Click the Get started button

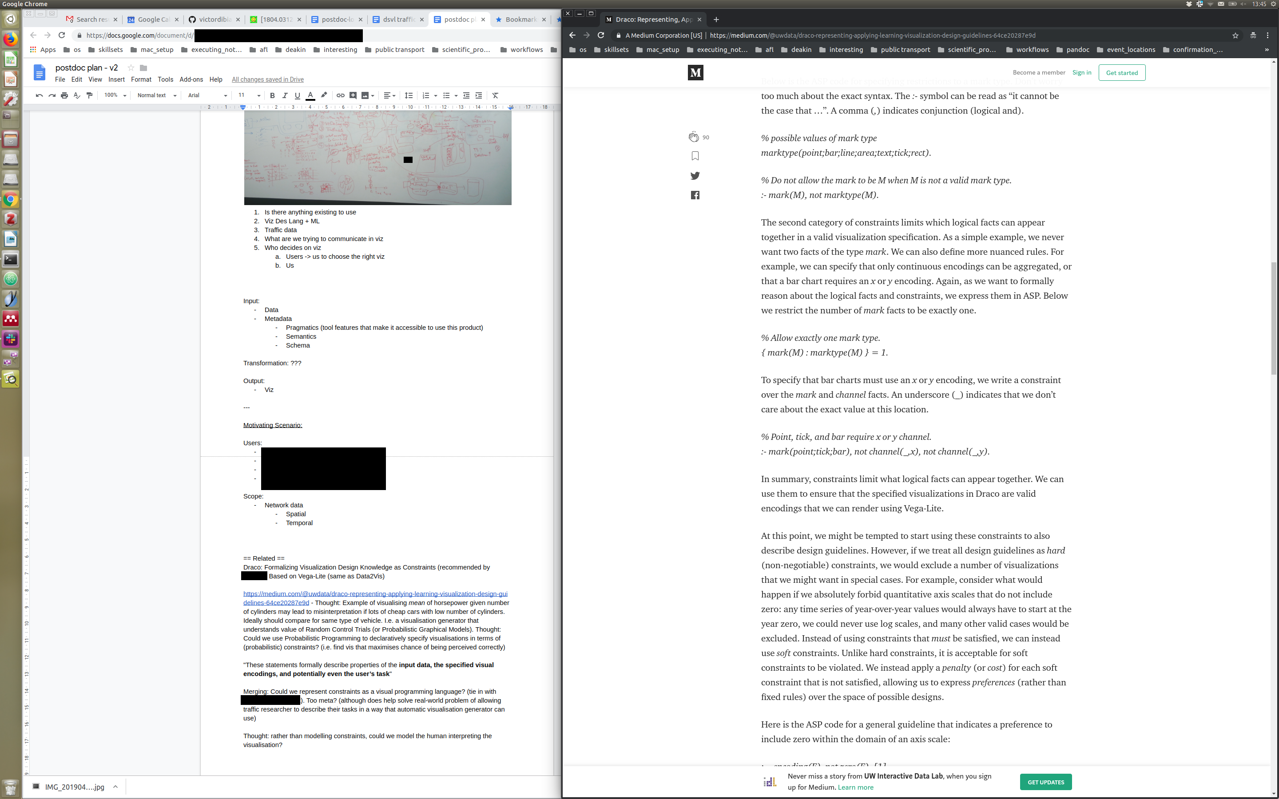1121,72
